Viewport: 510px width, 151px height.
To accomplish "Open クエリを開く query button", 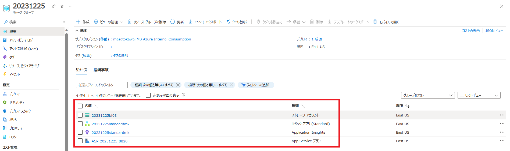I will click(237, 22).
